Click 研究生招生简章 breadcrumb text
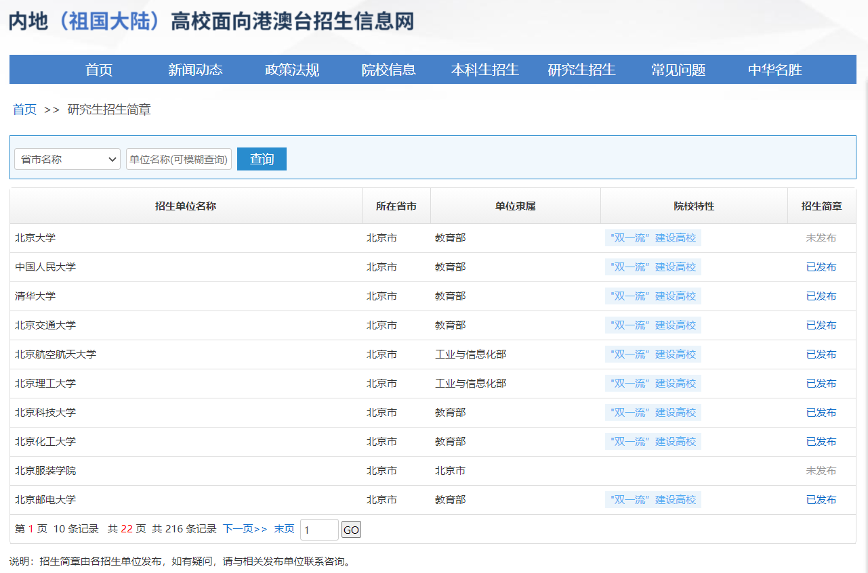The height and width of the screenshot is (573, 868). coord(109,110)
